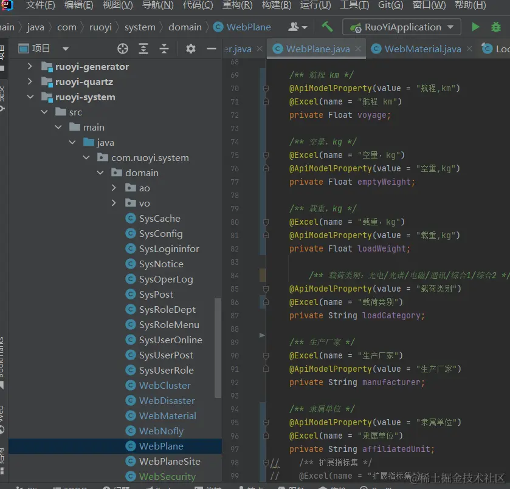This screenshot has width=510, height=489.
Task: Open the RuoYiApplication run configuration dropdown
Action: click(x=402, y=27)
